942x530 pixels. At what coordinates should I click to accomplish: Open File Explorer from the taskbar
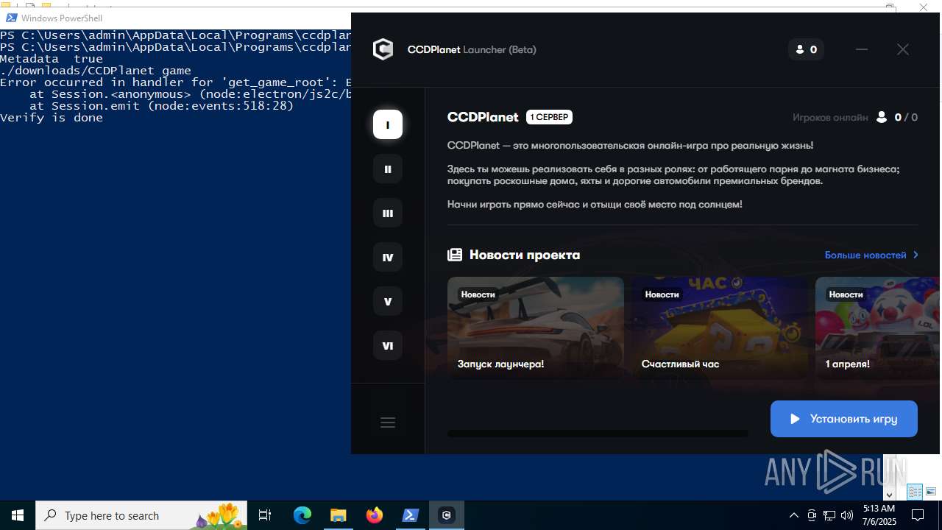[339, 515]
